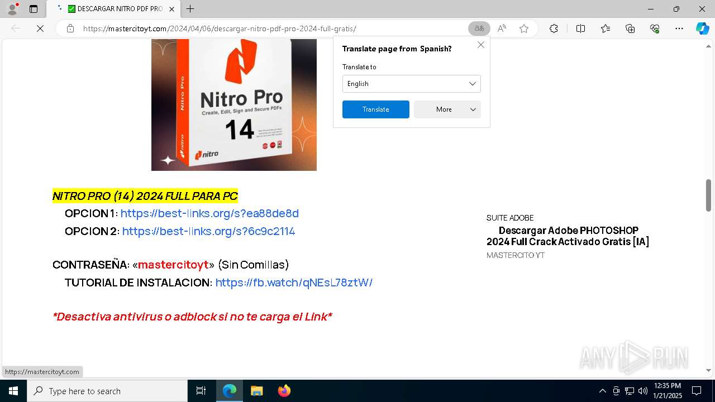Click the MASTERCITO YT author link
The image size is (715, 402).
[x=516, y=255]
